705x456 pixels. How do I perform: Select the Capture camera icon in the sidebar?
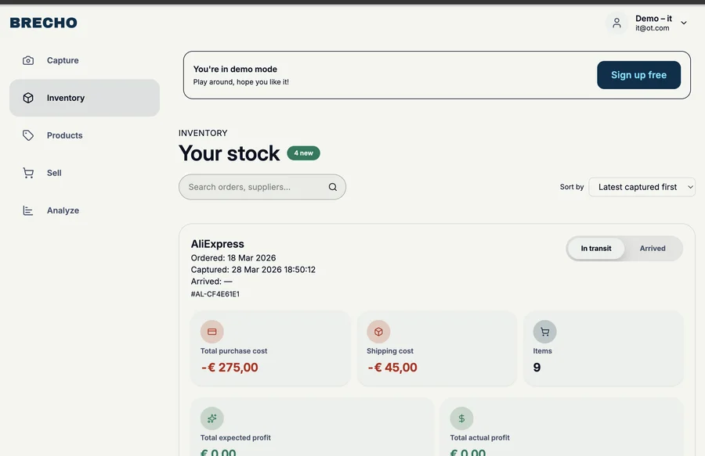[x=28, y=59]
